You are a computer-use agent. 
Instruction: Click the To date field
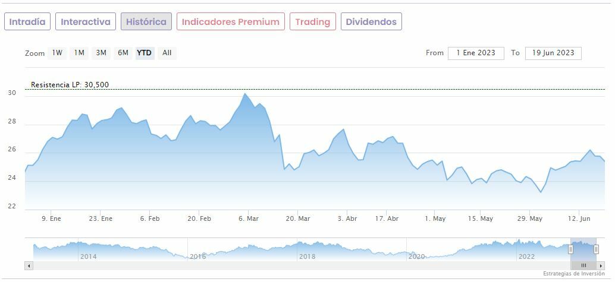pyautogui.click(x=553, y=53)
